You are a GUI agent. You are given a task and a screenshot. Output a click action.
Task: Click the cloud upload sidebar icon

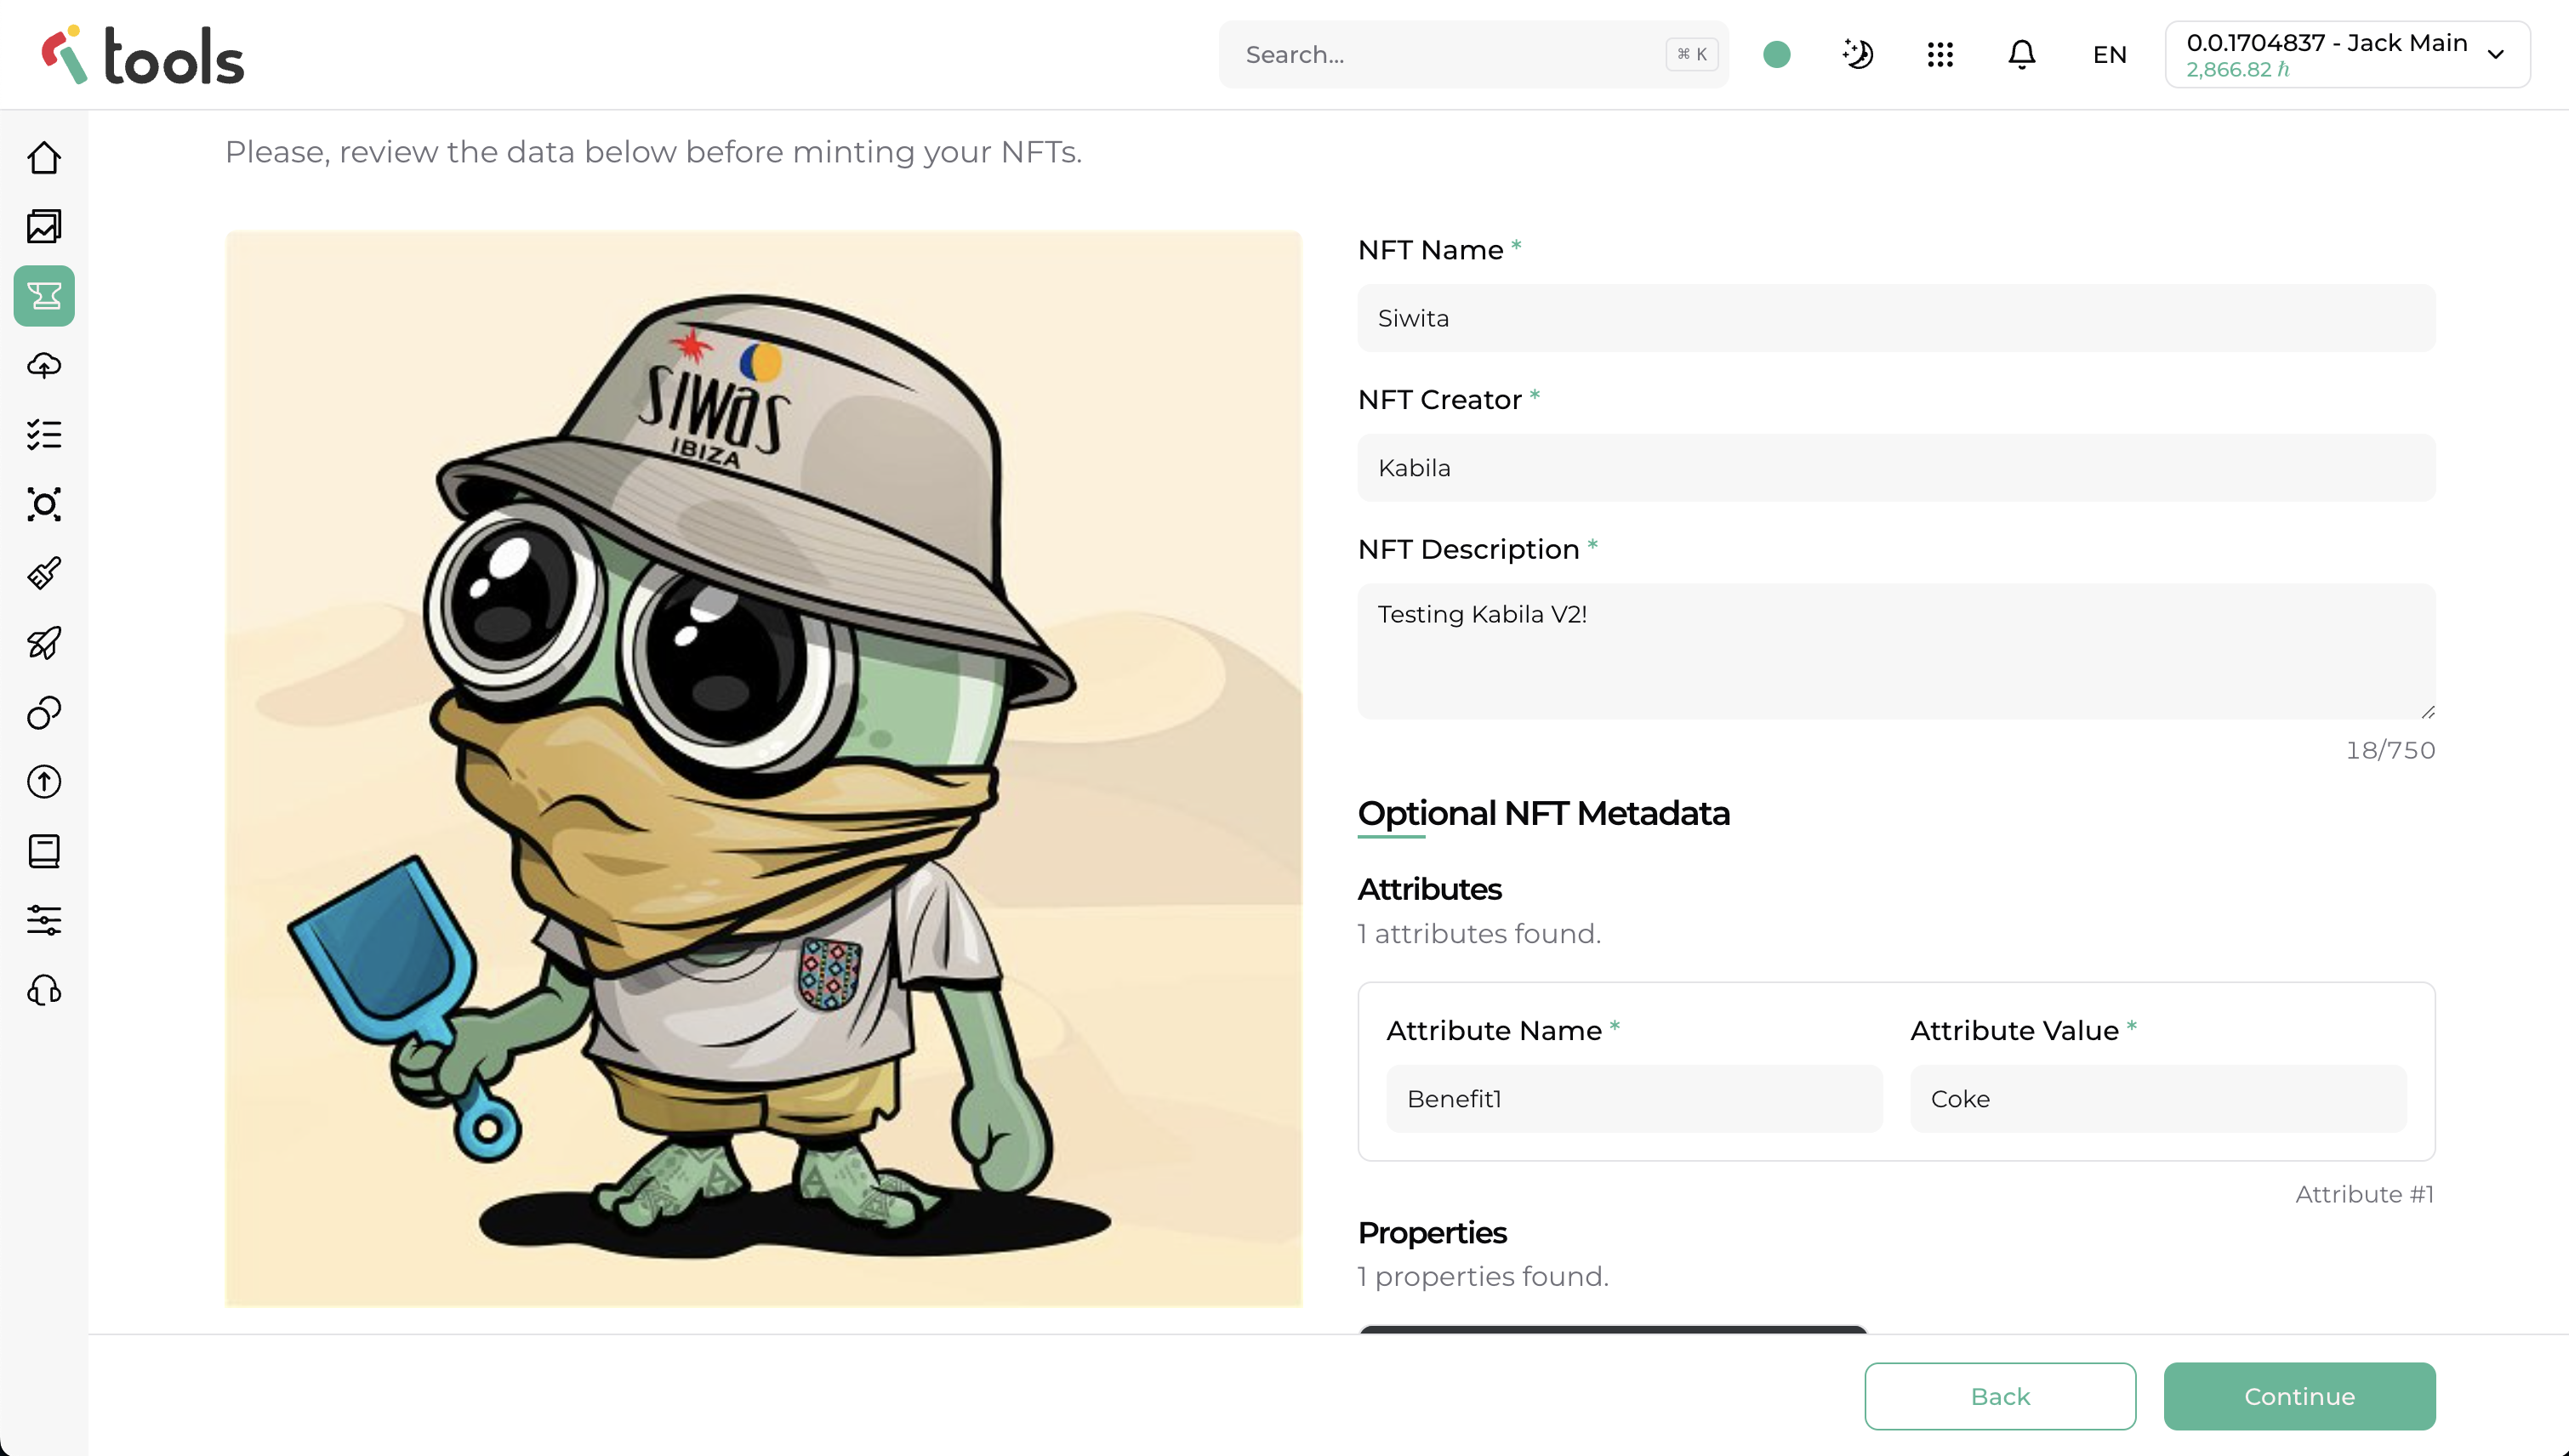coord(44,365)
